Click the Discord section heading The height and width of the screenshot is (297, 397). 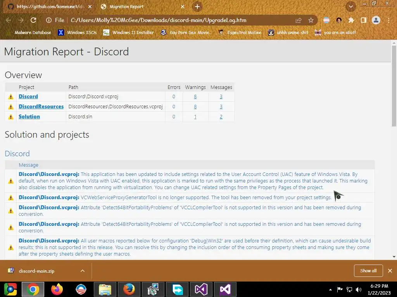(x=17, y=154)
